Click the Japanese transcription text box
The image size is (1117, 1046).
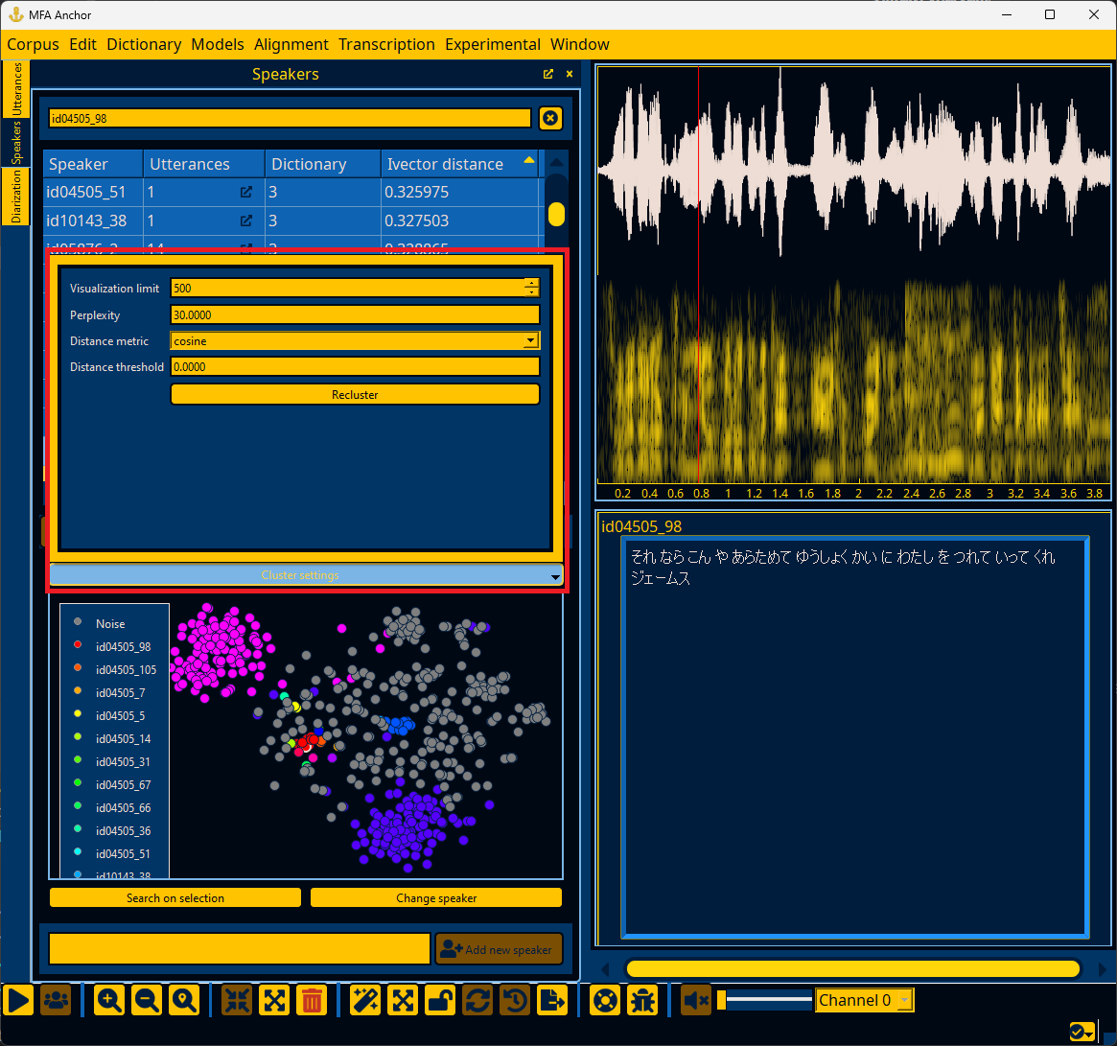(854, 736)
